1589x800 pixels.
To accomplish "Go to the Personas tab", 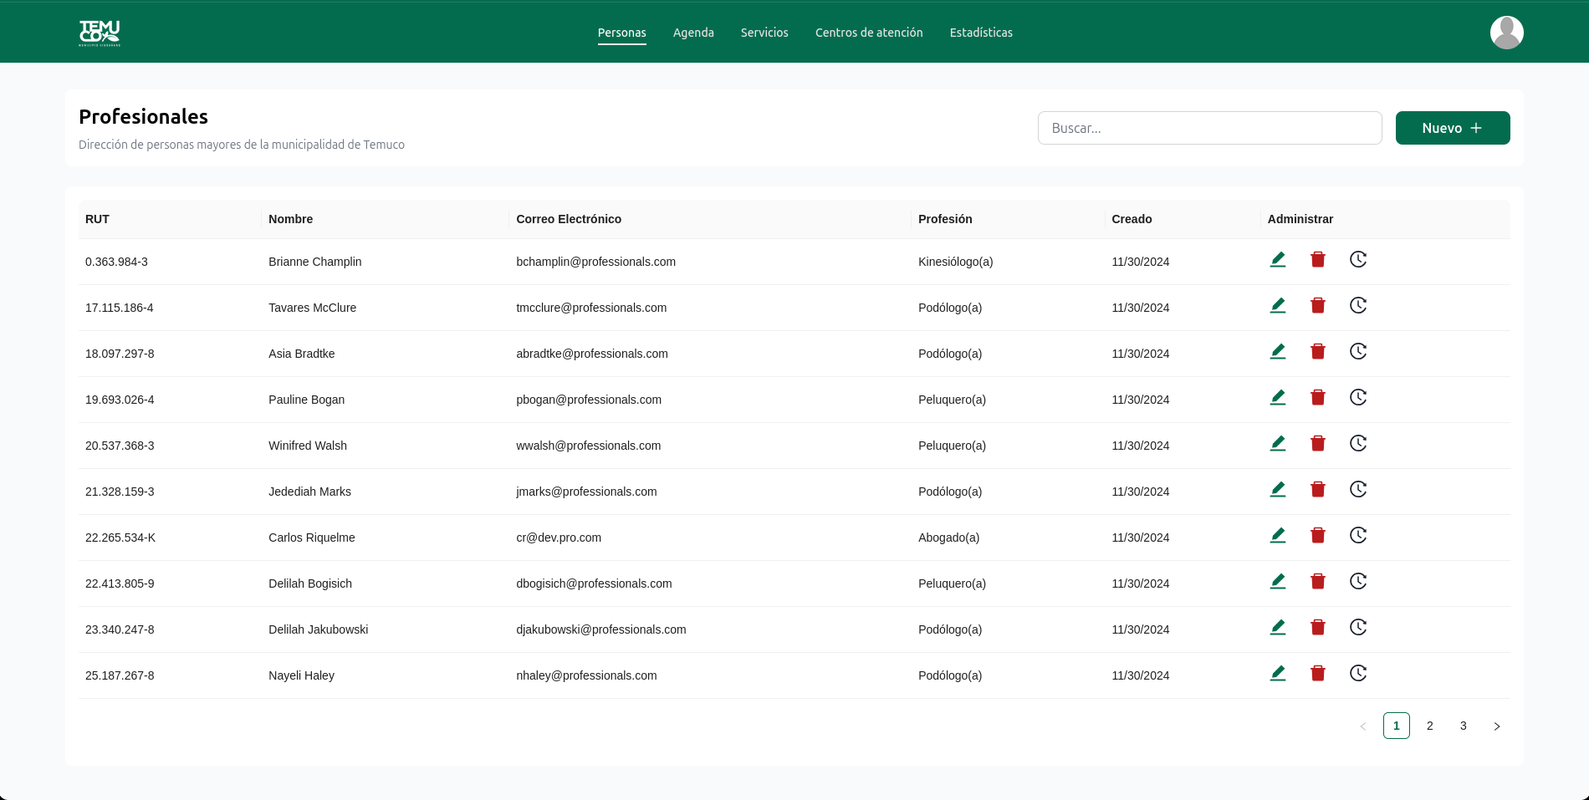I will [x=621, y=33].
